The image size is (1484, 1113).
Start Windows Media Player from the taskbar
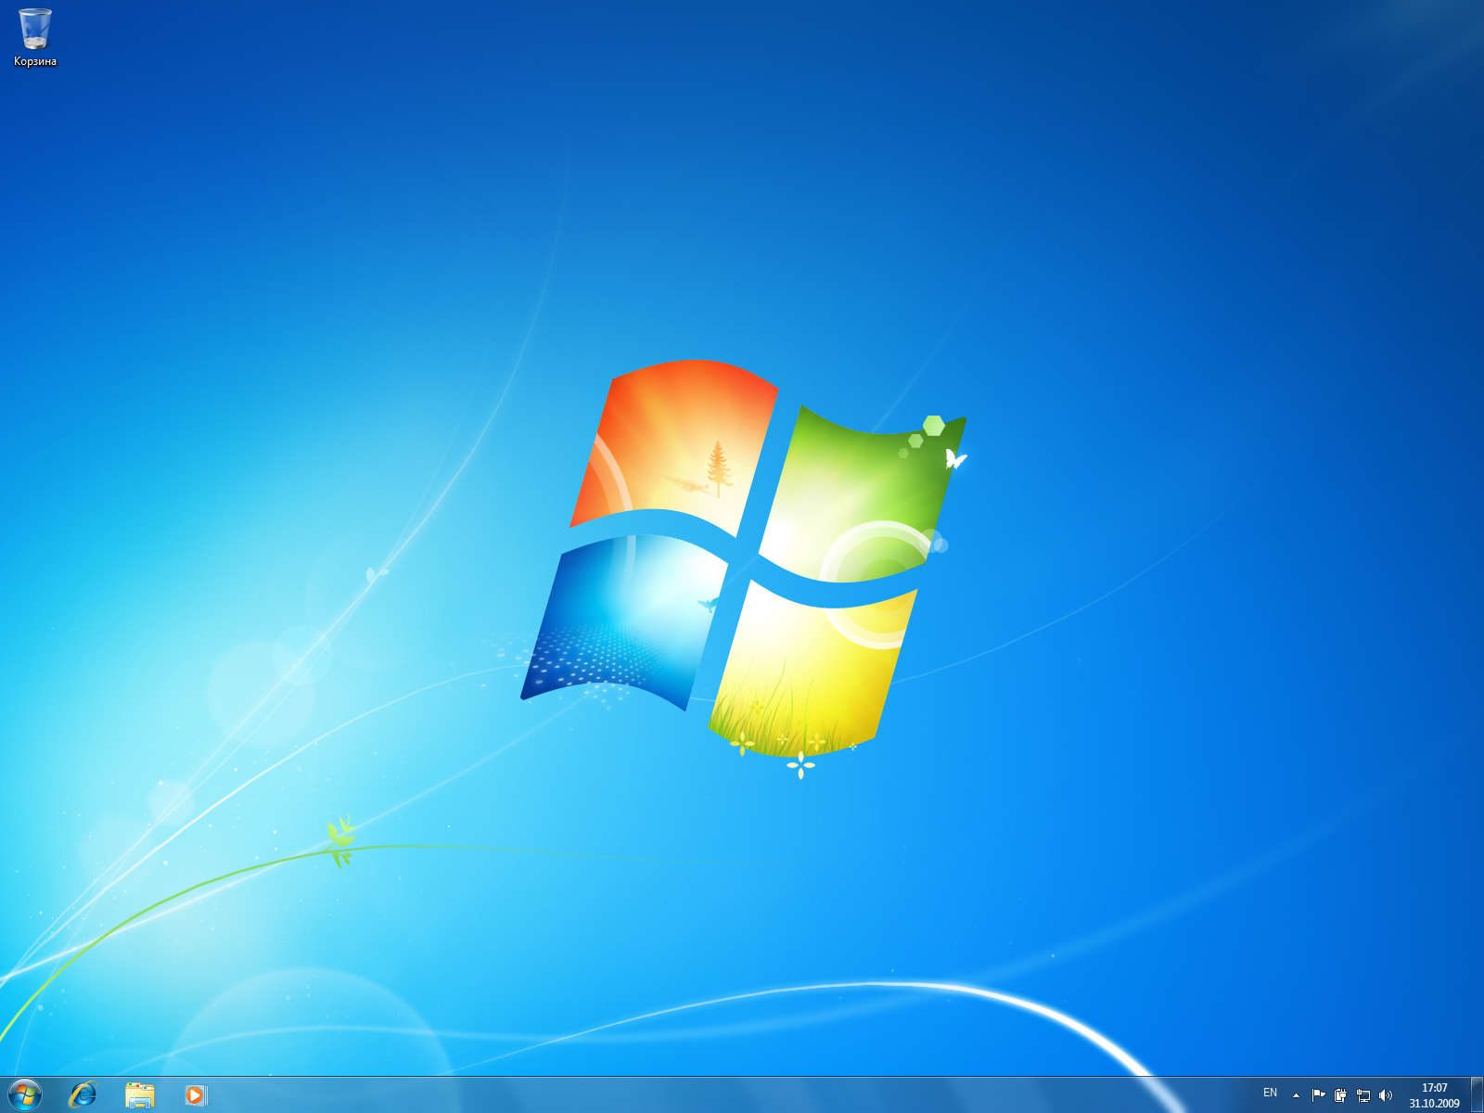[195, 1095]
